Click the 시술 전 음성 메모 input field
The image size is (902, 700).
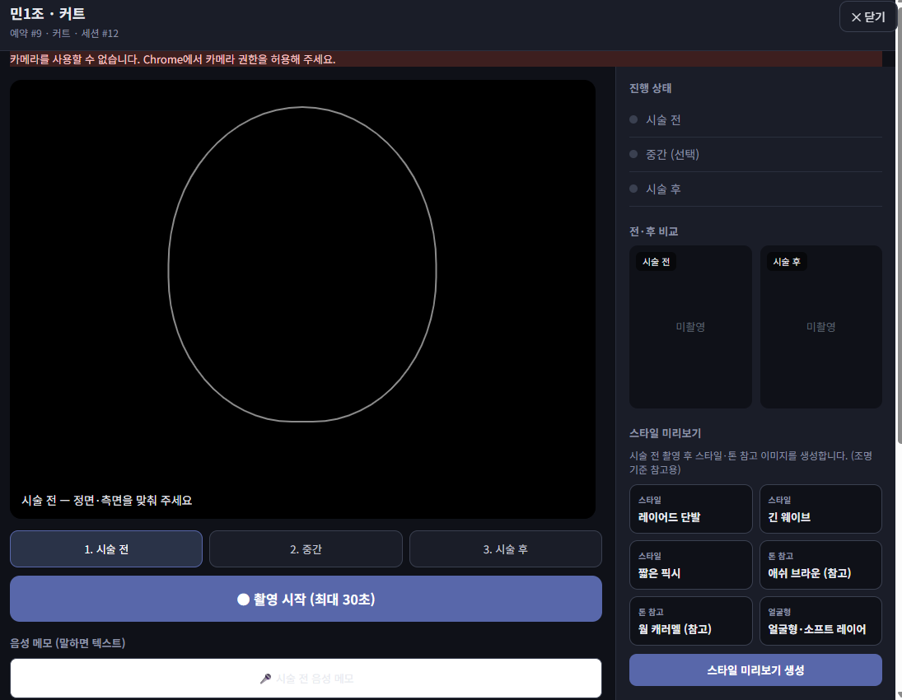click(306, 678)
